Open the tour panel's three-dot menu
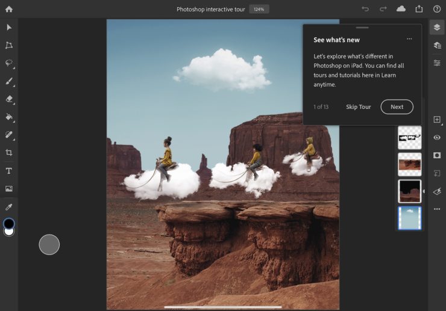Viewport: 446px width, 311px height. (x=409, y=39)
